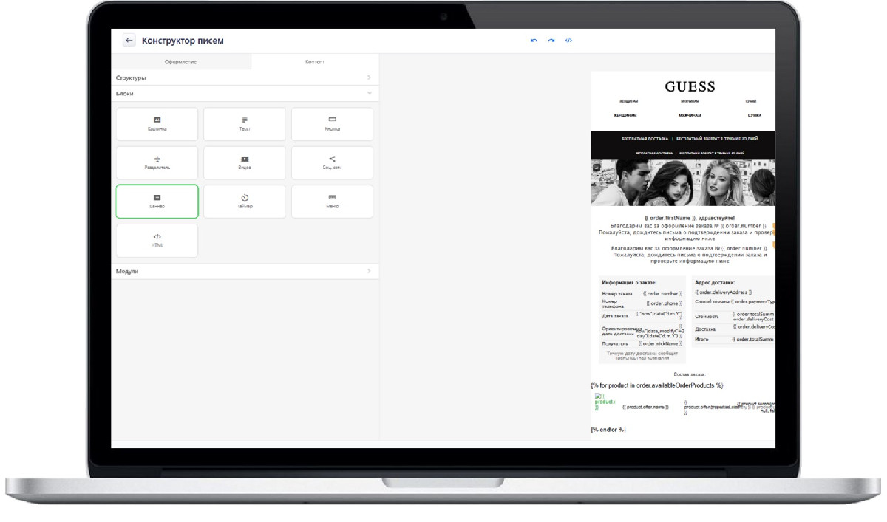Switch to the Оформление tab
The height and width of the screenshot is (522, 887).
[x=180, y=62]
